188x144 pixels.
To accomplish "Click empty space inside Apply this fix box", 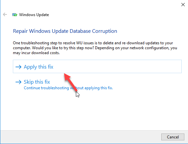I will (117, 67).
